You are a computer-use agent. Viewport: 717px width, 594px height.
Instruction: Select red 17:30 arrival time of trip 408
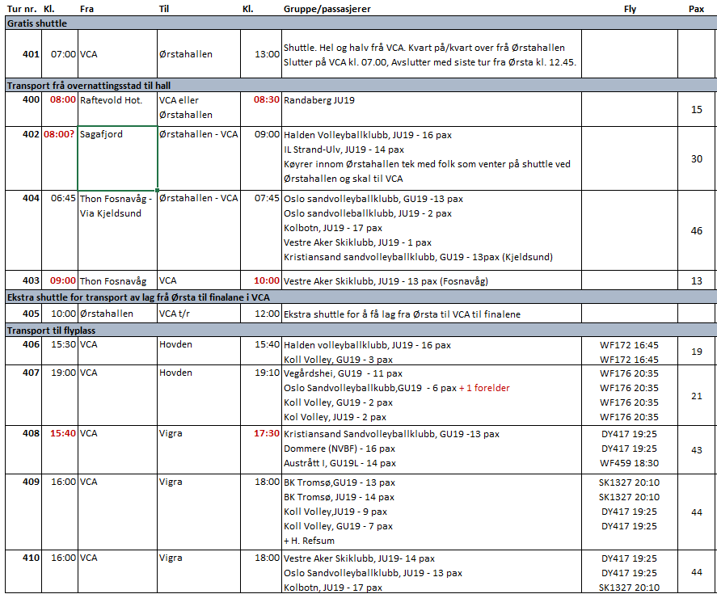266,433
